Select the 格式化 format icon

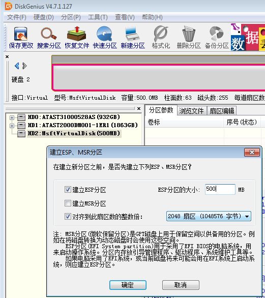(x=161, y=38)
